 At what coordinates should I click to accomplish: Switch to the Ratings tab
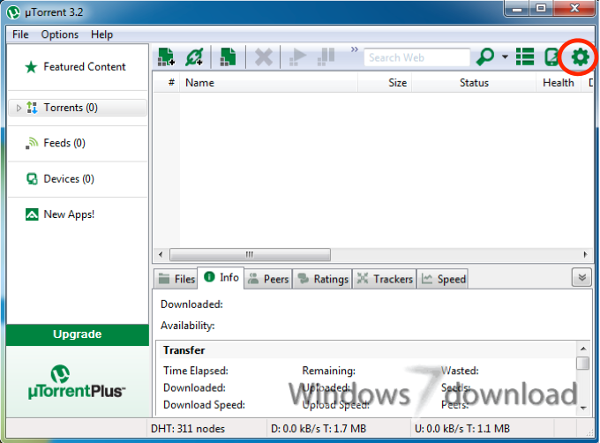(323, 279)
